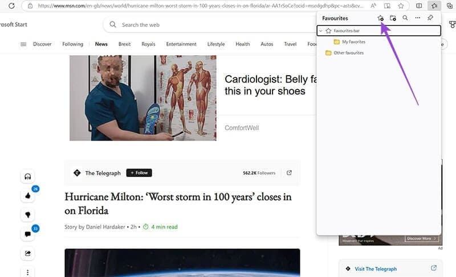Toggle the star icon in address bar

[401, 6]
